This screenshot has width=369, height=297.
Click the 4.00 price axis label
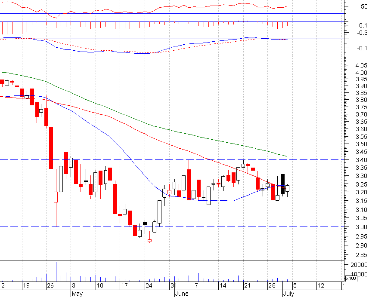coord(361,73)
